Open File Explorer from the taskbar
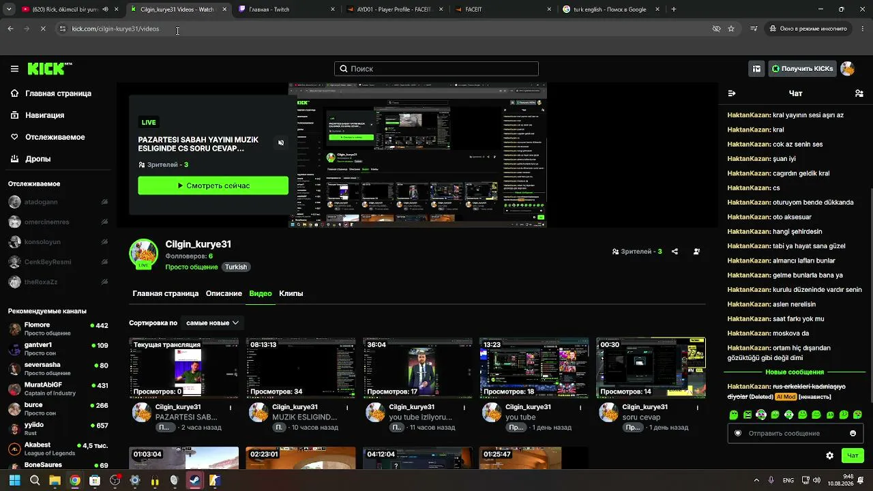873x491 pixels. click(x=55, y=480)
